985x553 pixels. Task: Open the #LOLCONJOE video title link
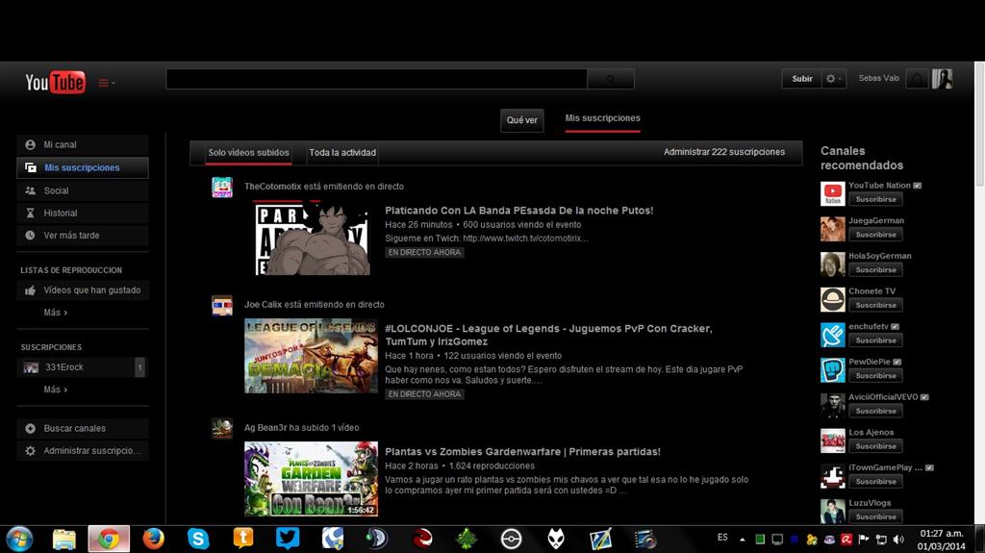point(548,335)
